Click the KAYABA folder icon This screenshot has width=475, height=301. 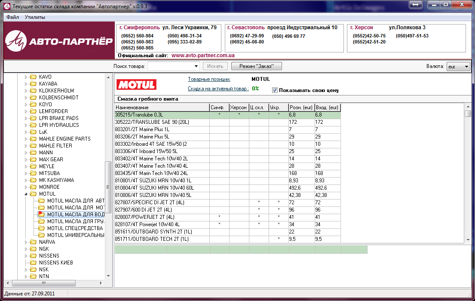coord(34,84)
